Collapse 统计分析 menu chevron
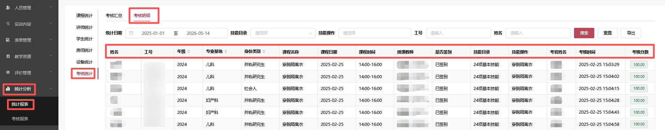The width and height of the screenshot is (665, 130). [51, 89]
